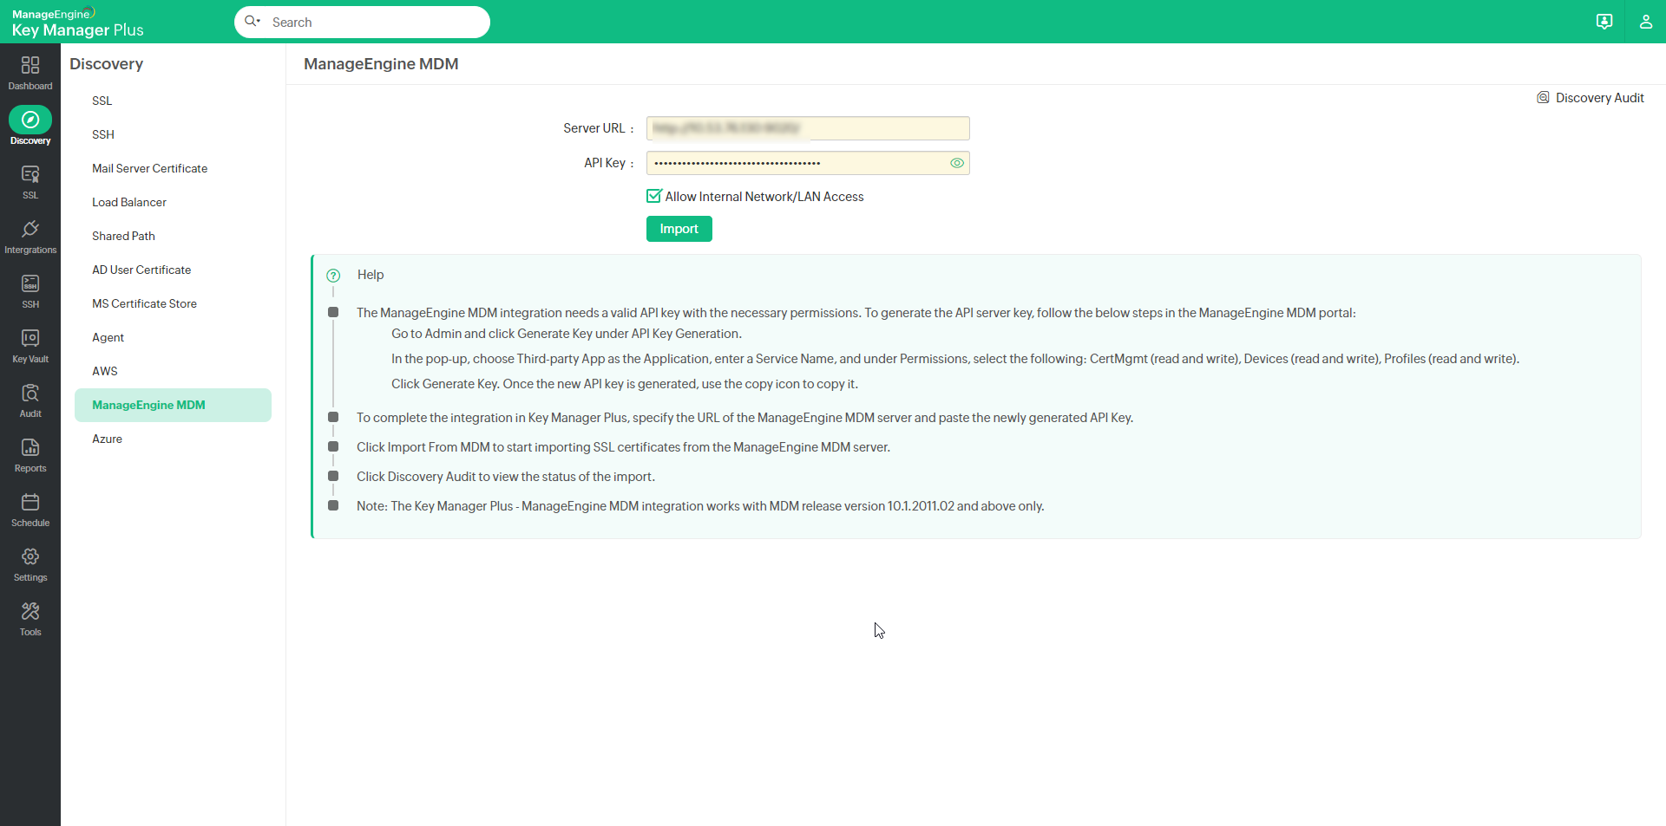Click the 'API Key' label
Viewport: 1666px width, 826px height.
tap(605, 163)
